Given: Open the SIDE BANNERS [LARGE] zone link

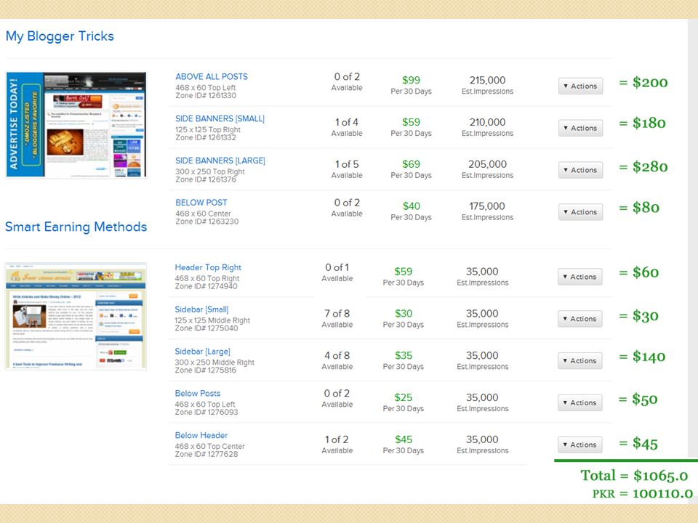Looking at the screenshot, I should [x=220, y=161].
